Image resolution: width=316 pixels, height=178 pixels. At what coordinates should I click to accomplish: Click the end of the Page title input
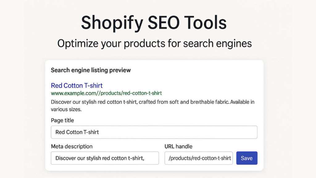pos(253,132)
